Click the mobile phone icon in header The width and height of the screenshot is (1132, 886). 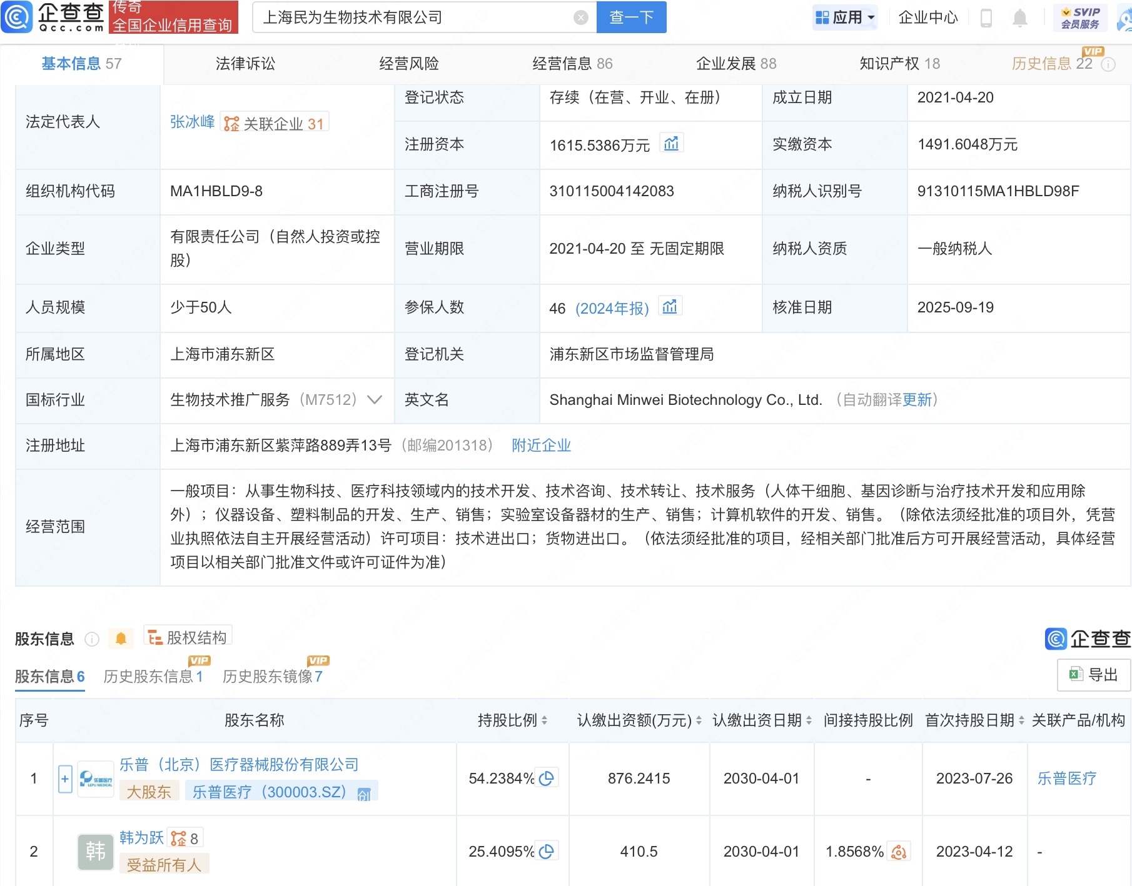click(x=986, y=18)
